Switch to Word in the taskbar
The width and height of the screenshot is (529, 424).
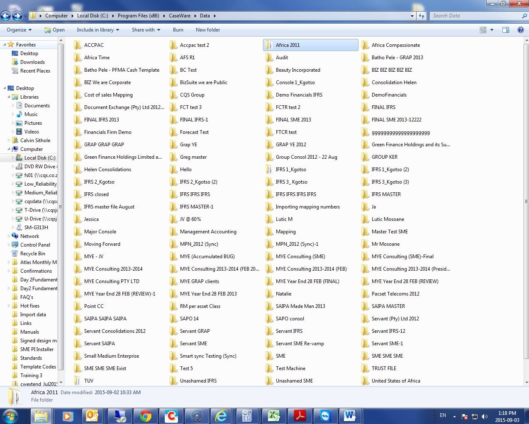[x=350, y=415]
